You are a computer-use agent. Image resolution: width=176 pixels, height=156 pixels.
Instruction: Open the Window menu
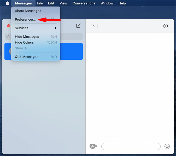pos(107,3)
